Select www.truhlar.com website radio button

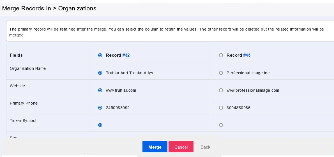coord(100,90)
